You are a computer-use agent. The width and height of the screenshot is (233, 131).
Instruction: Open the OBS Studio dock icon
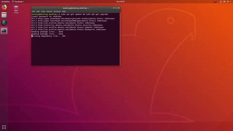(4, 23)
